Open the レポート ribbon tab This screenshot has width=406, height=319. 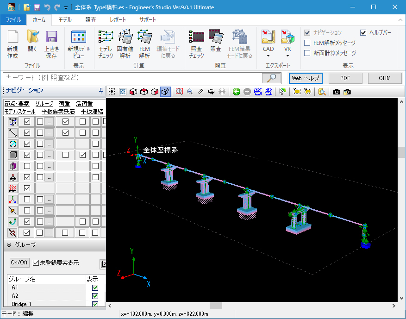tap(118, 20)
